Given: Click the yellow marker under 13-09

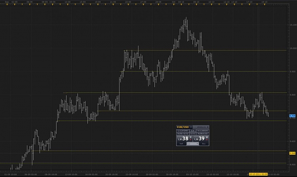Looking at the screenshot, I should point(67,4).
